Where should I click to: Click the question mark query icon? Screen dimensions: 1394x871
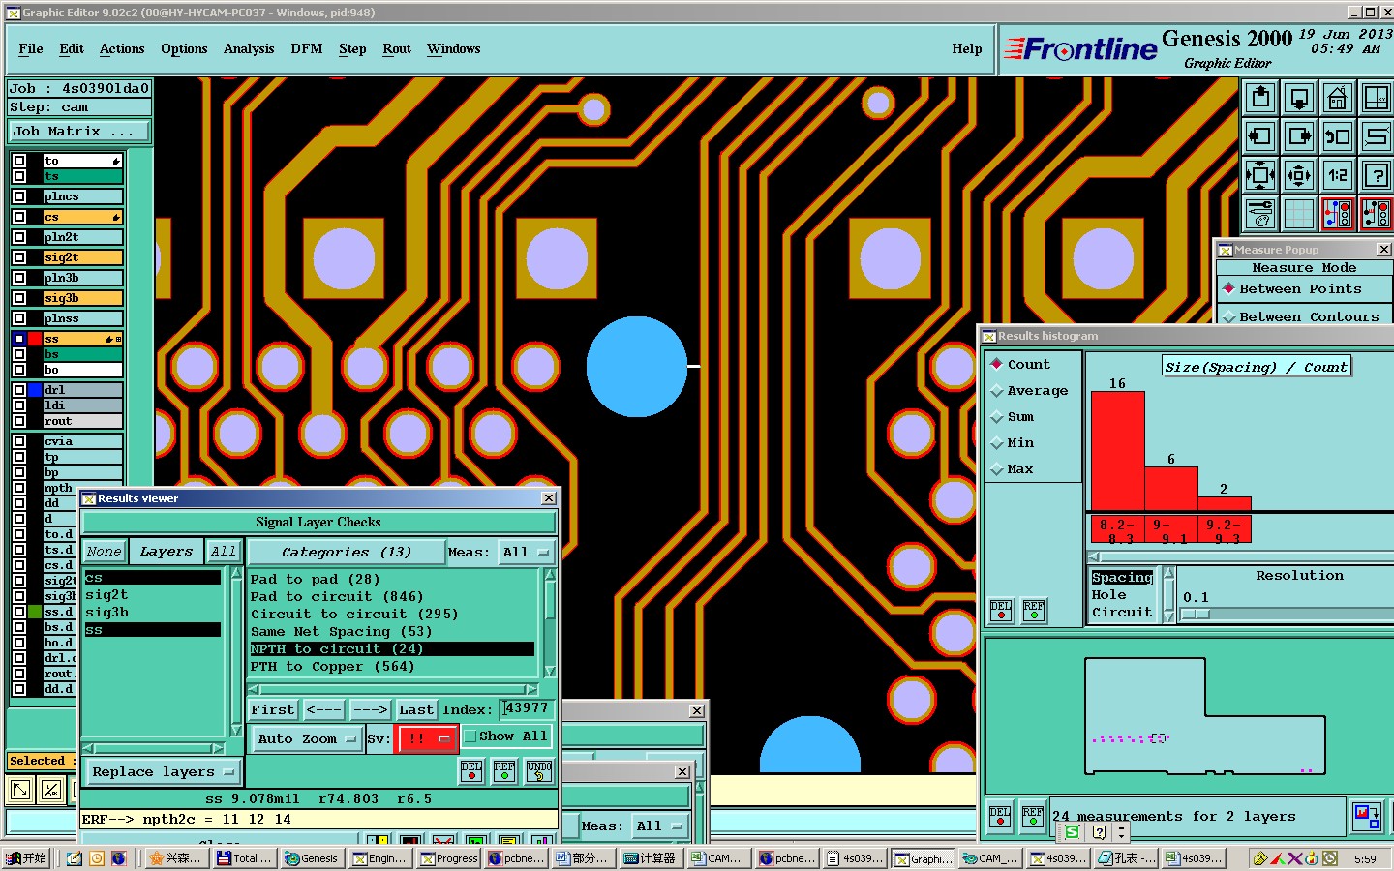(x=1377, y=175)
